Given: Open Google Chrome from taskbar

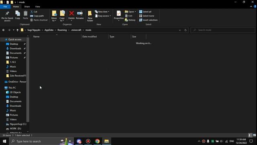Looking at the screenshot, I should [x=97, y=141].
